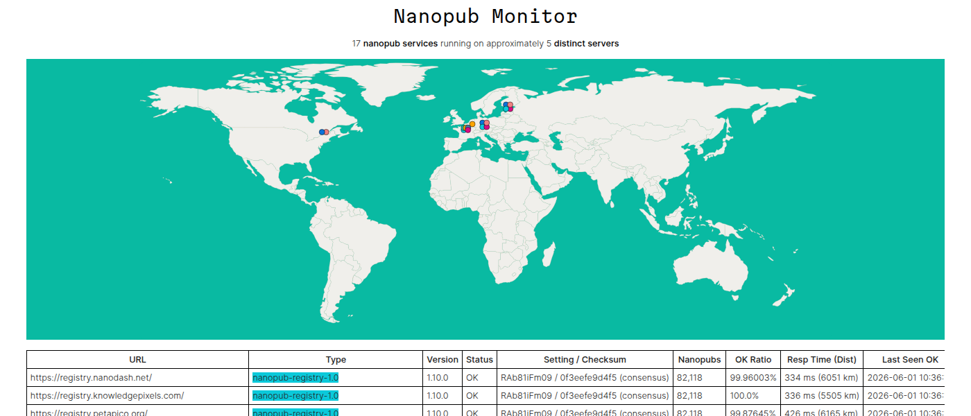Click the Status column header
Image resolution: width=971 pixels, height=416 pixels.
479,359
